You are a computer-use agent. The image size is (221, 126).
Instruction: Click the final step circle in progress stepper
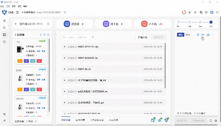(211, 22)
